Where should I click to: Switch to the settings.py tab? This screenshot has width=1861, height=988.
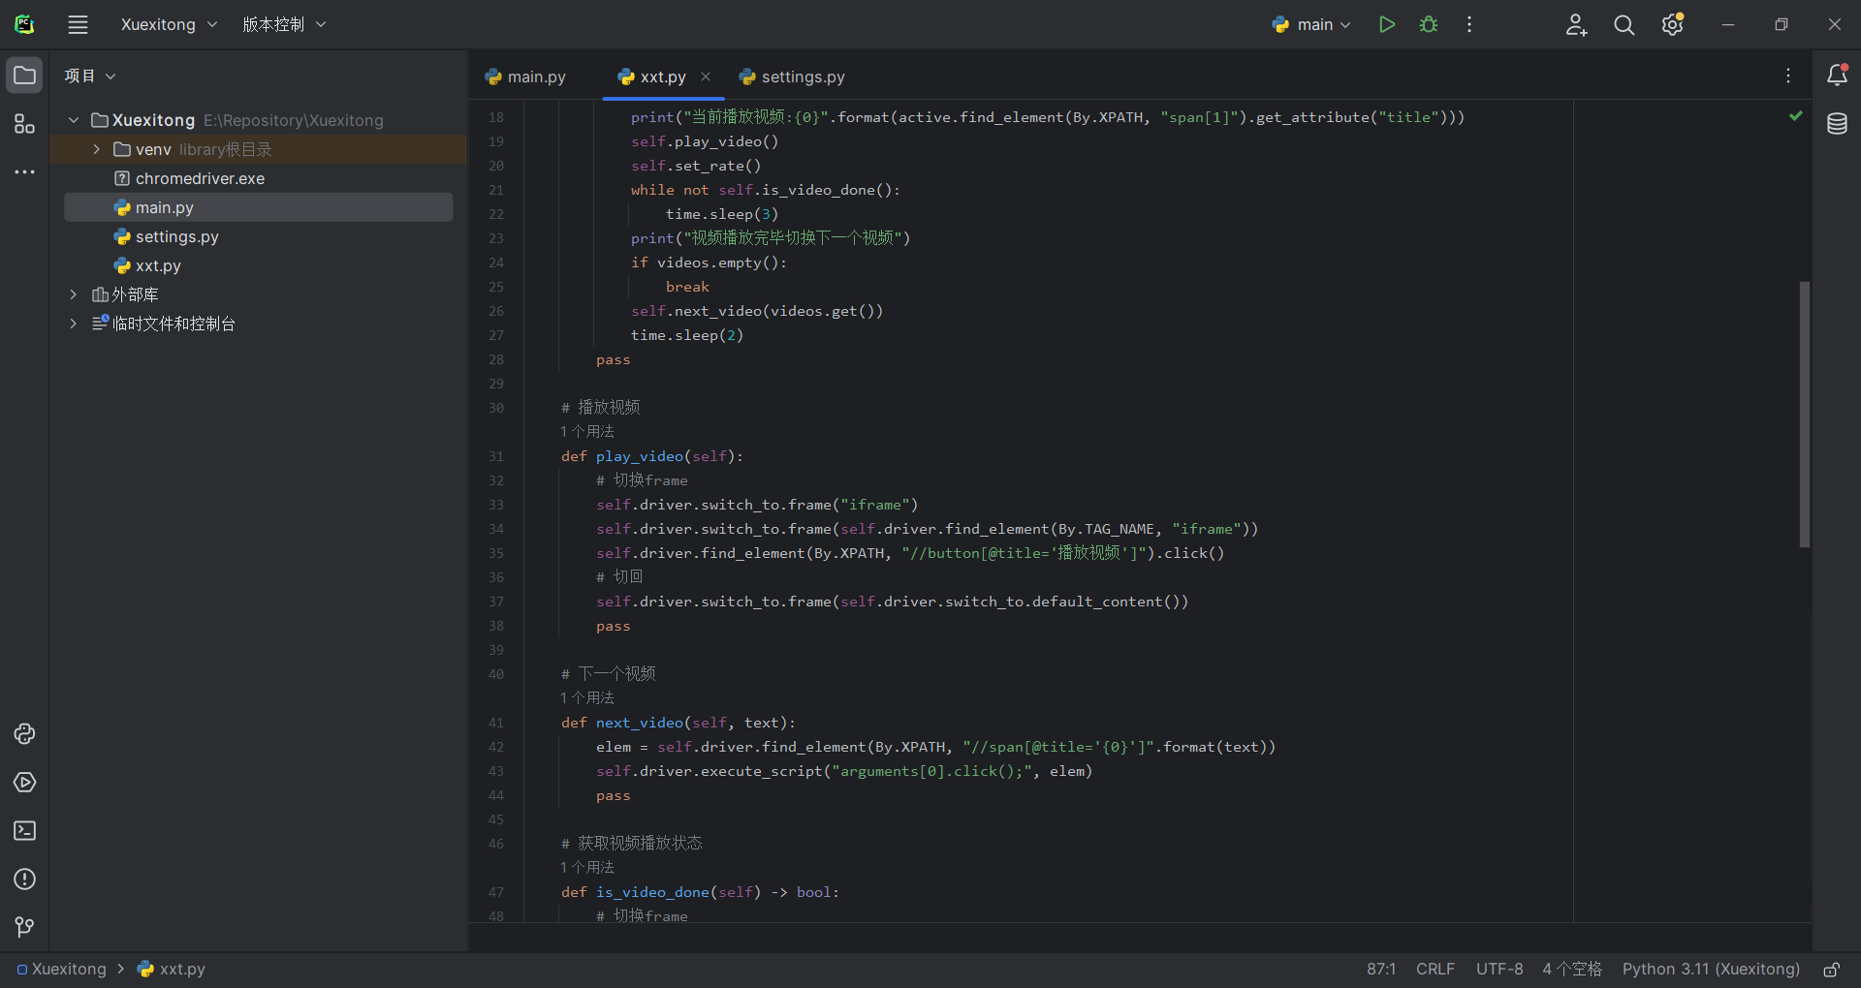(x=792, y=77)
